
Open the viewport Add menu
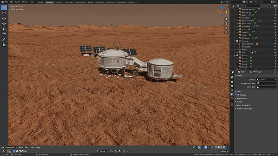(33, 147)
